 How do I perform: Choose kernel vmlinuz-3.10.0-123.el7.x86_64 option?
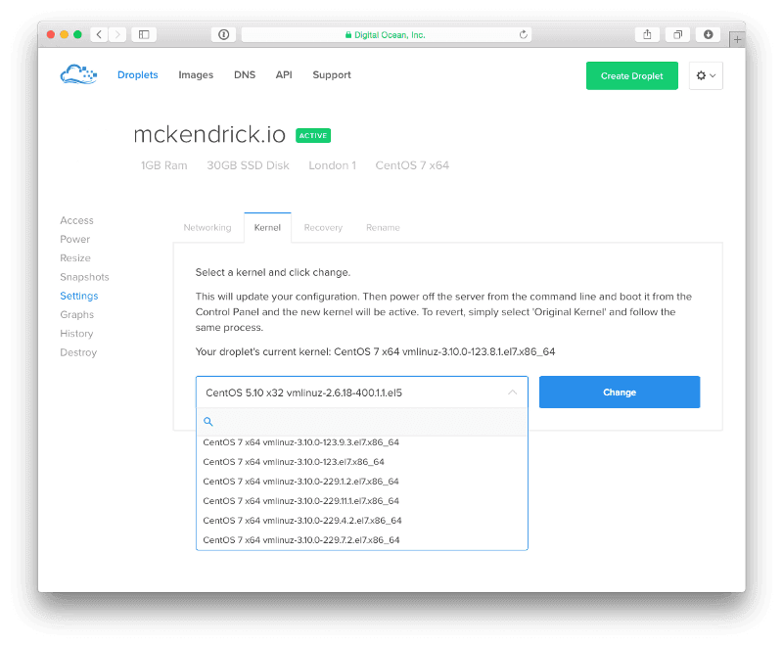click(294, 462)
